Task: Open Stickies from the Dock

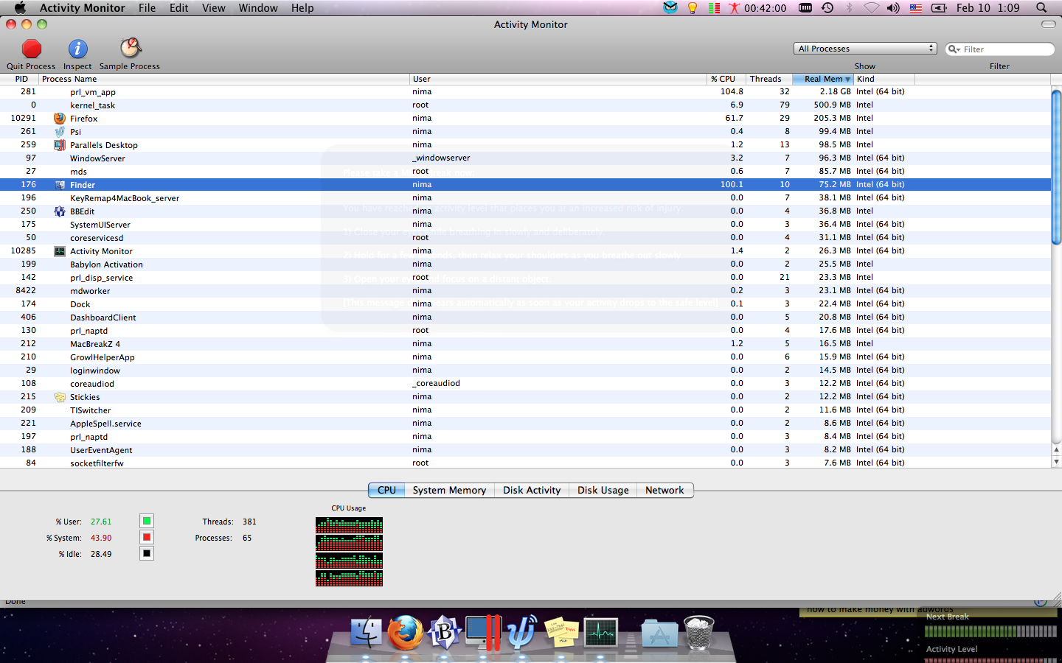Action: click(561, 632)
